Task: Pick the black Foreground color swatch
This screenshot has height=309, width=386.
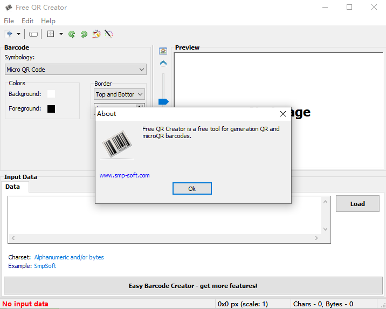Action: click(51, 109)
